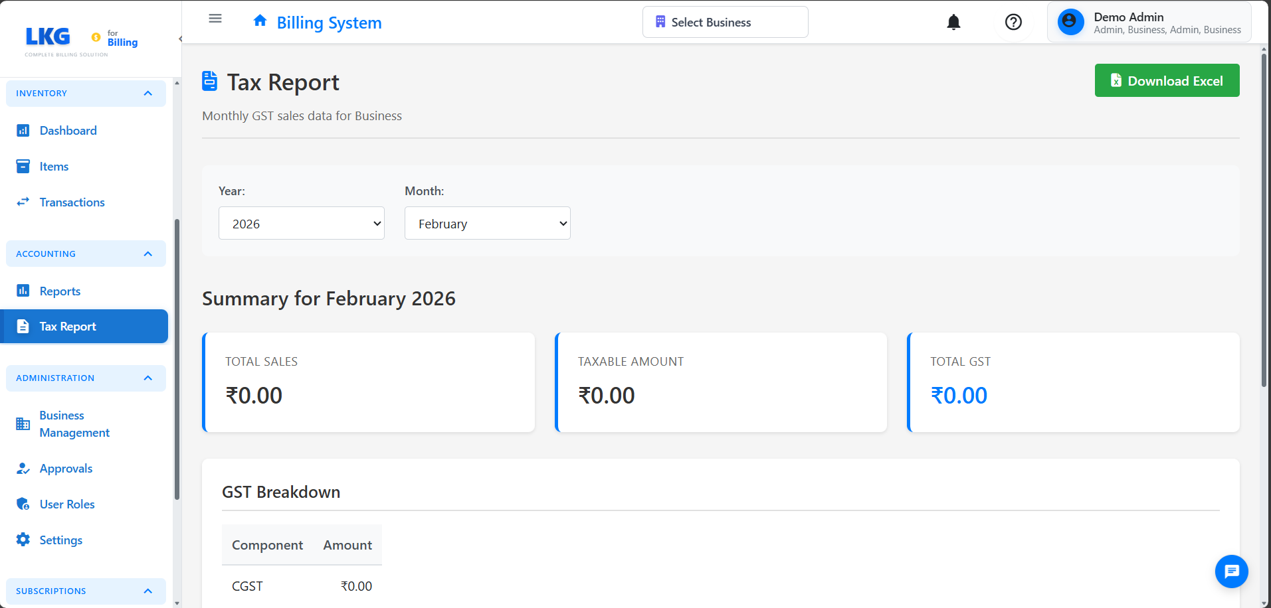This screenshot has height=608, width=1271.
Task: Open the Month dropdown showing February
Action: (487, 224)
